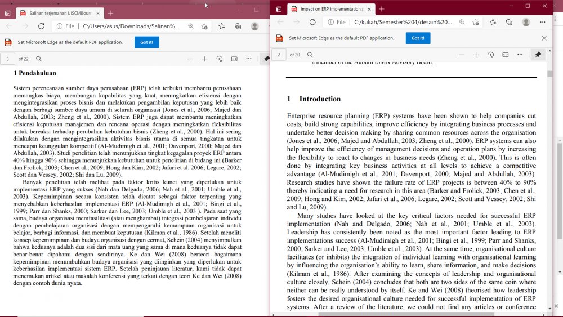Screen dimensions: 563x317
Task: Click Got it! in left window
Action: click(x=146, y=42)
